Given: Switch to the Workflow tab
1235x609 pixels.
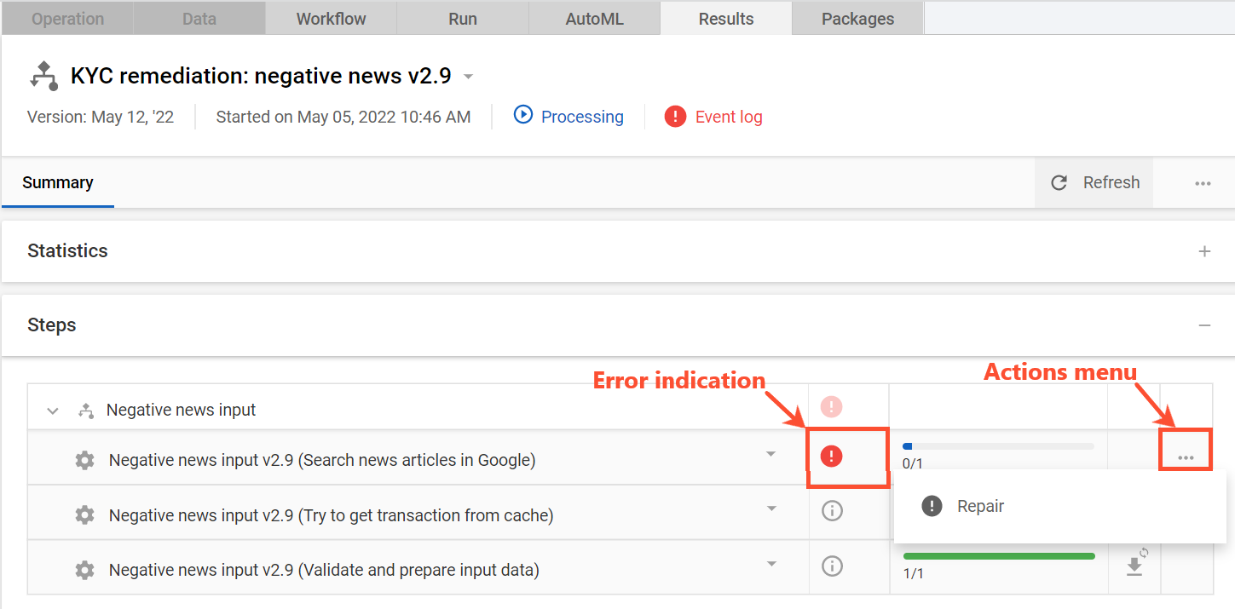Looking at the screenshot, I should (x=331, y=18).
